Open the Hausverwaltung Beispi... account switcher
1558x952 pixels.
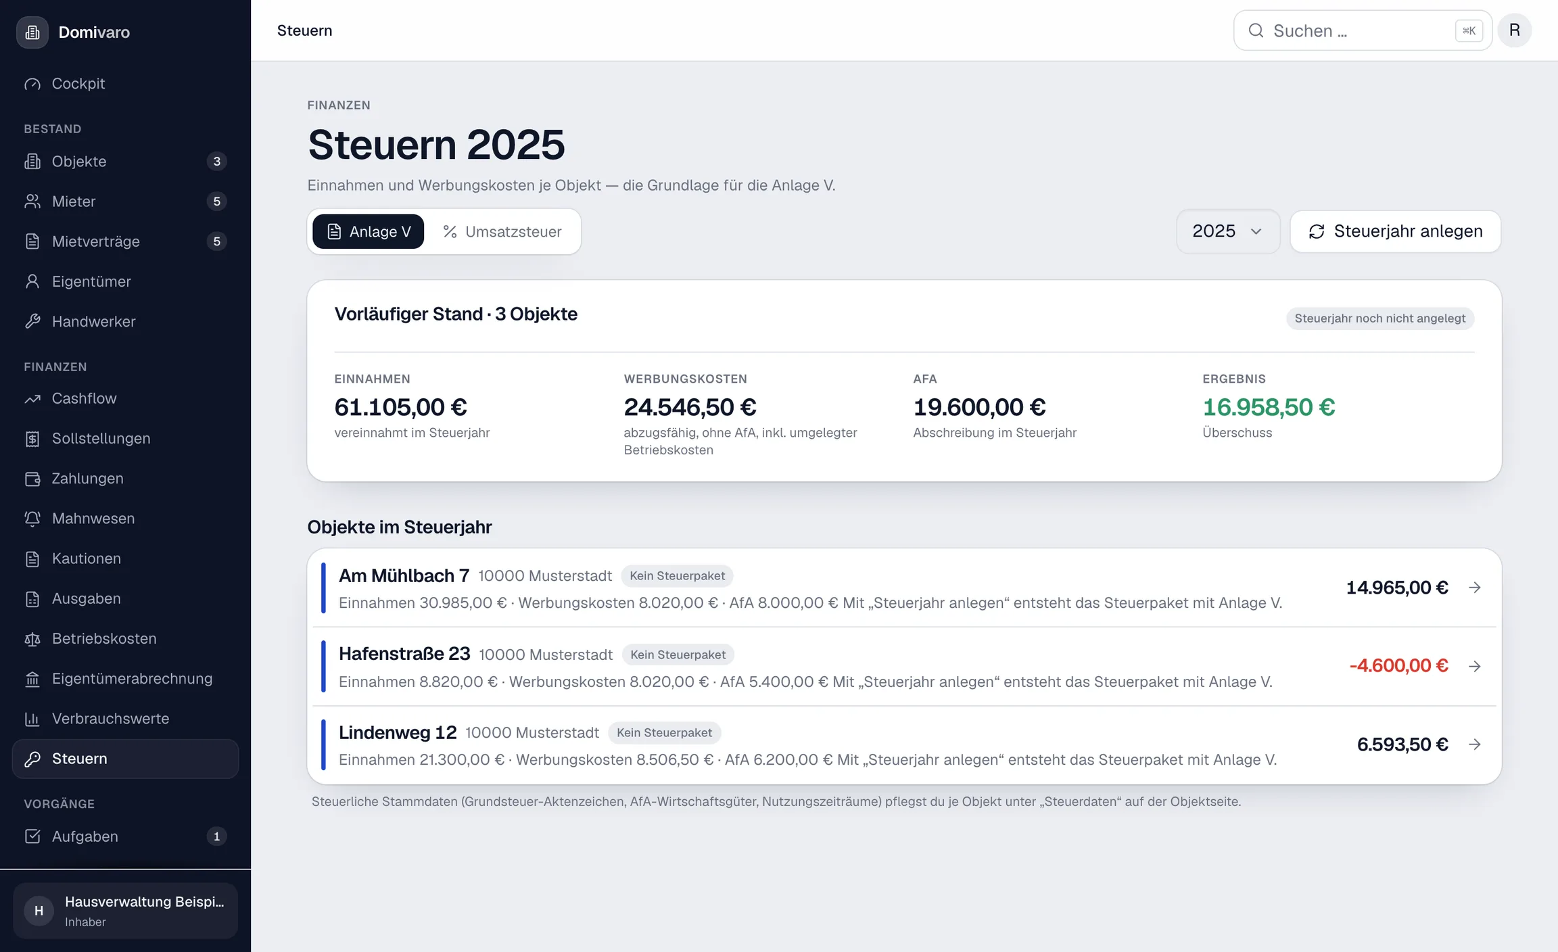[x=126, y=911]
